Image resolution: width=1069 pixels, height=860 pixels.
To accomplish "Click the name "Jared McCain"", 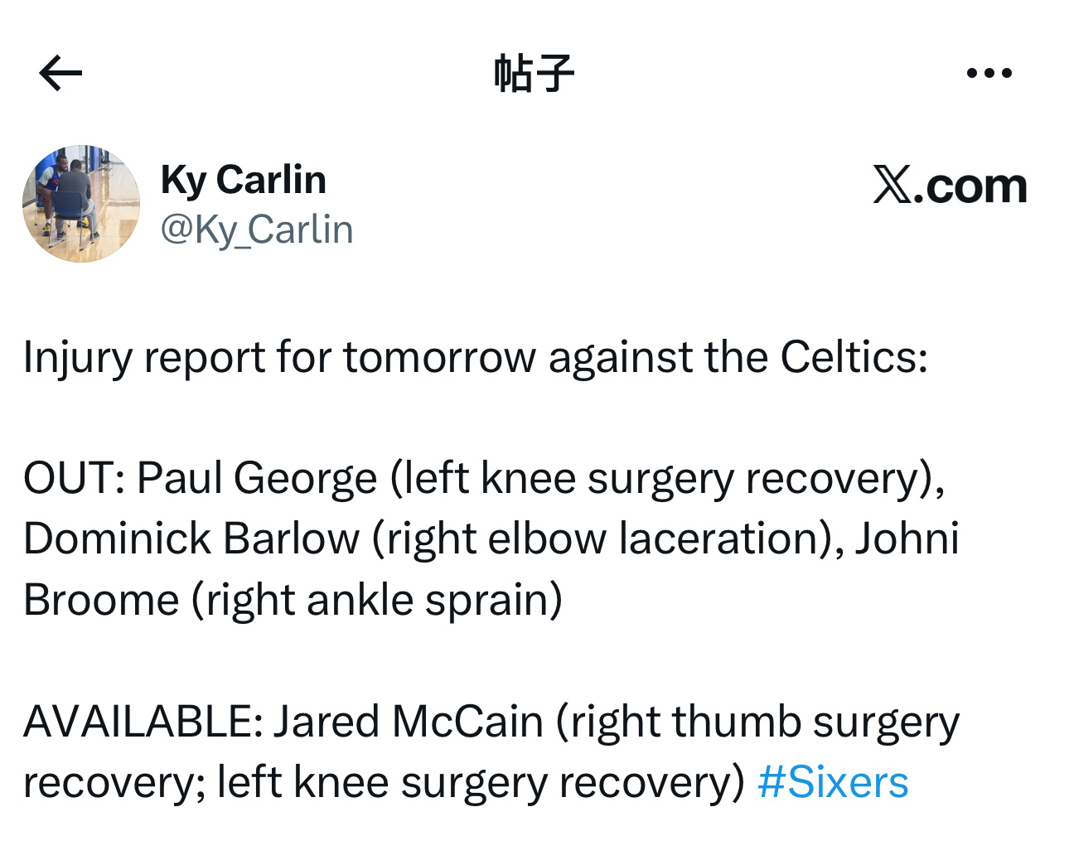I will (x=408, y=722).
